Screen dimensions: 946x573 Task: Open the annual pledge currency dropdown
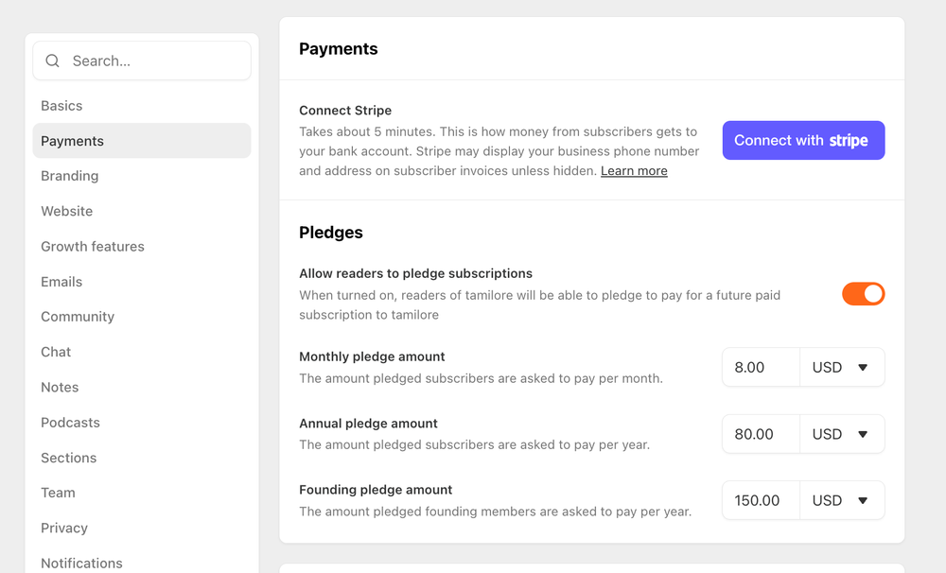[x=842, y=434]
